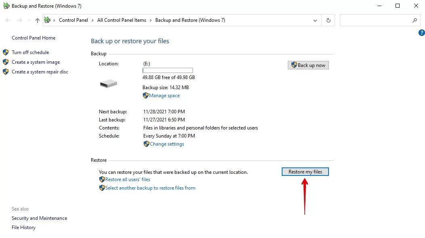The width and height of the screenshot is (425, 238).
Task: Click the text '49.88 GB free of 49.98 GB'
Action: [169, 77]
